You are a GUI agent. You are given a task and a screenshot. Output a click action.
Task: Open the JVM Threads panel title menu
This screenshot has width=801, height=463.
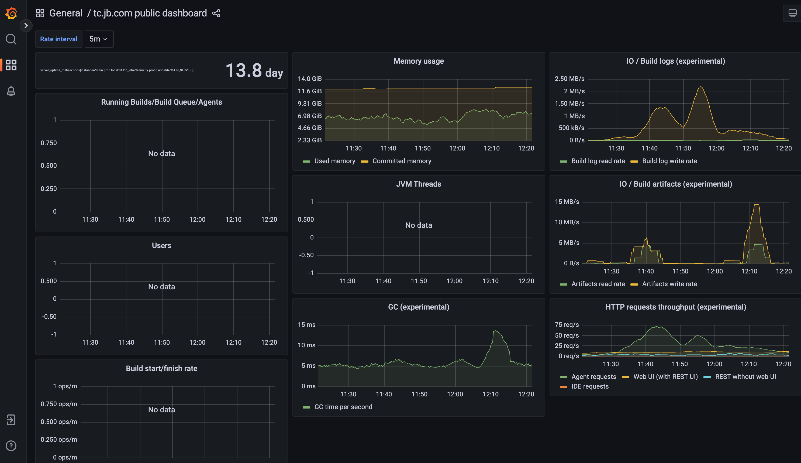pyautogui.click(x=419, y=184)
